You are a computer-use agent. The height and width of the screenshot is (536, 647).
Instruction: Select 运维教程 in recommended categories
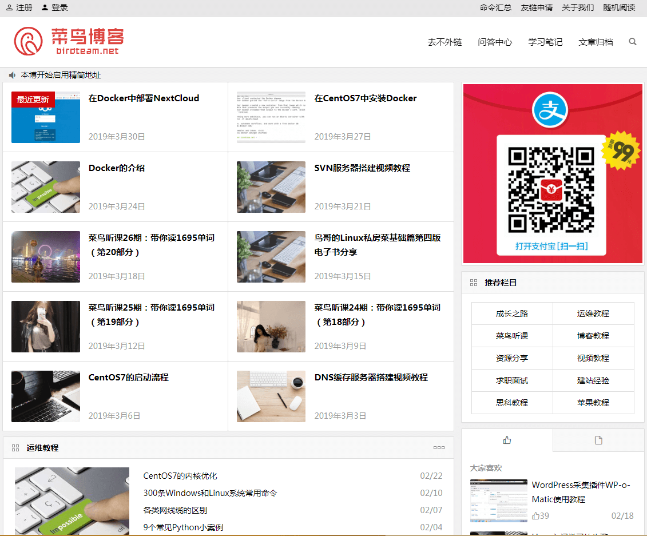593,313
